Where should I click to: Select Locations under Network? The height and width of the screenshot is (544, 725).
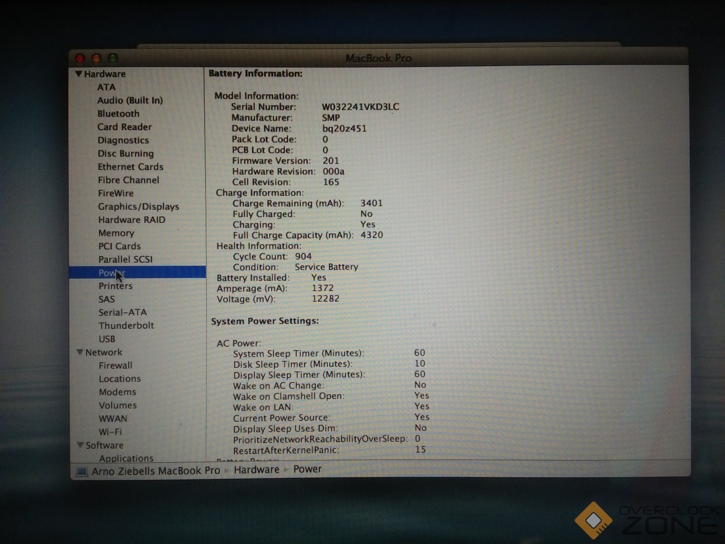[120, 379]
